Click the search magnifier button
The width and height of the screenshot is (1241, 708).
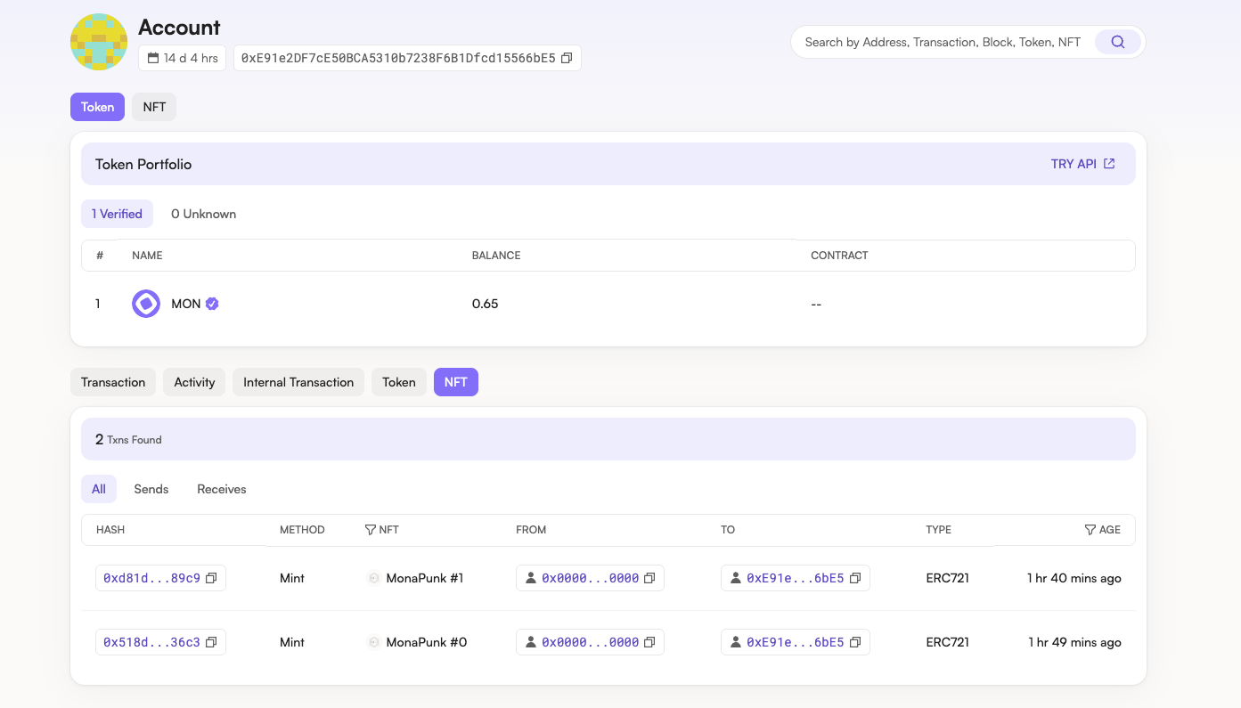tap(1118, 42)
